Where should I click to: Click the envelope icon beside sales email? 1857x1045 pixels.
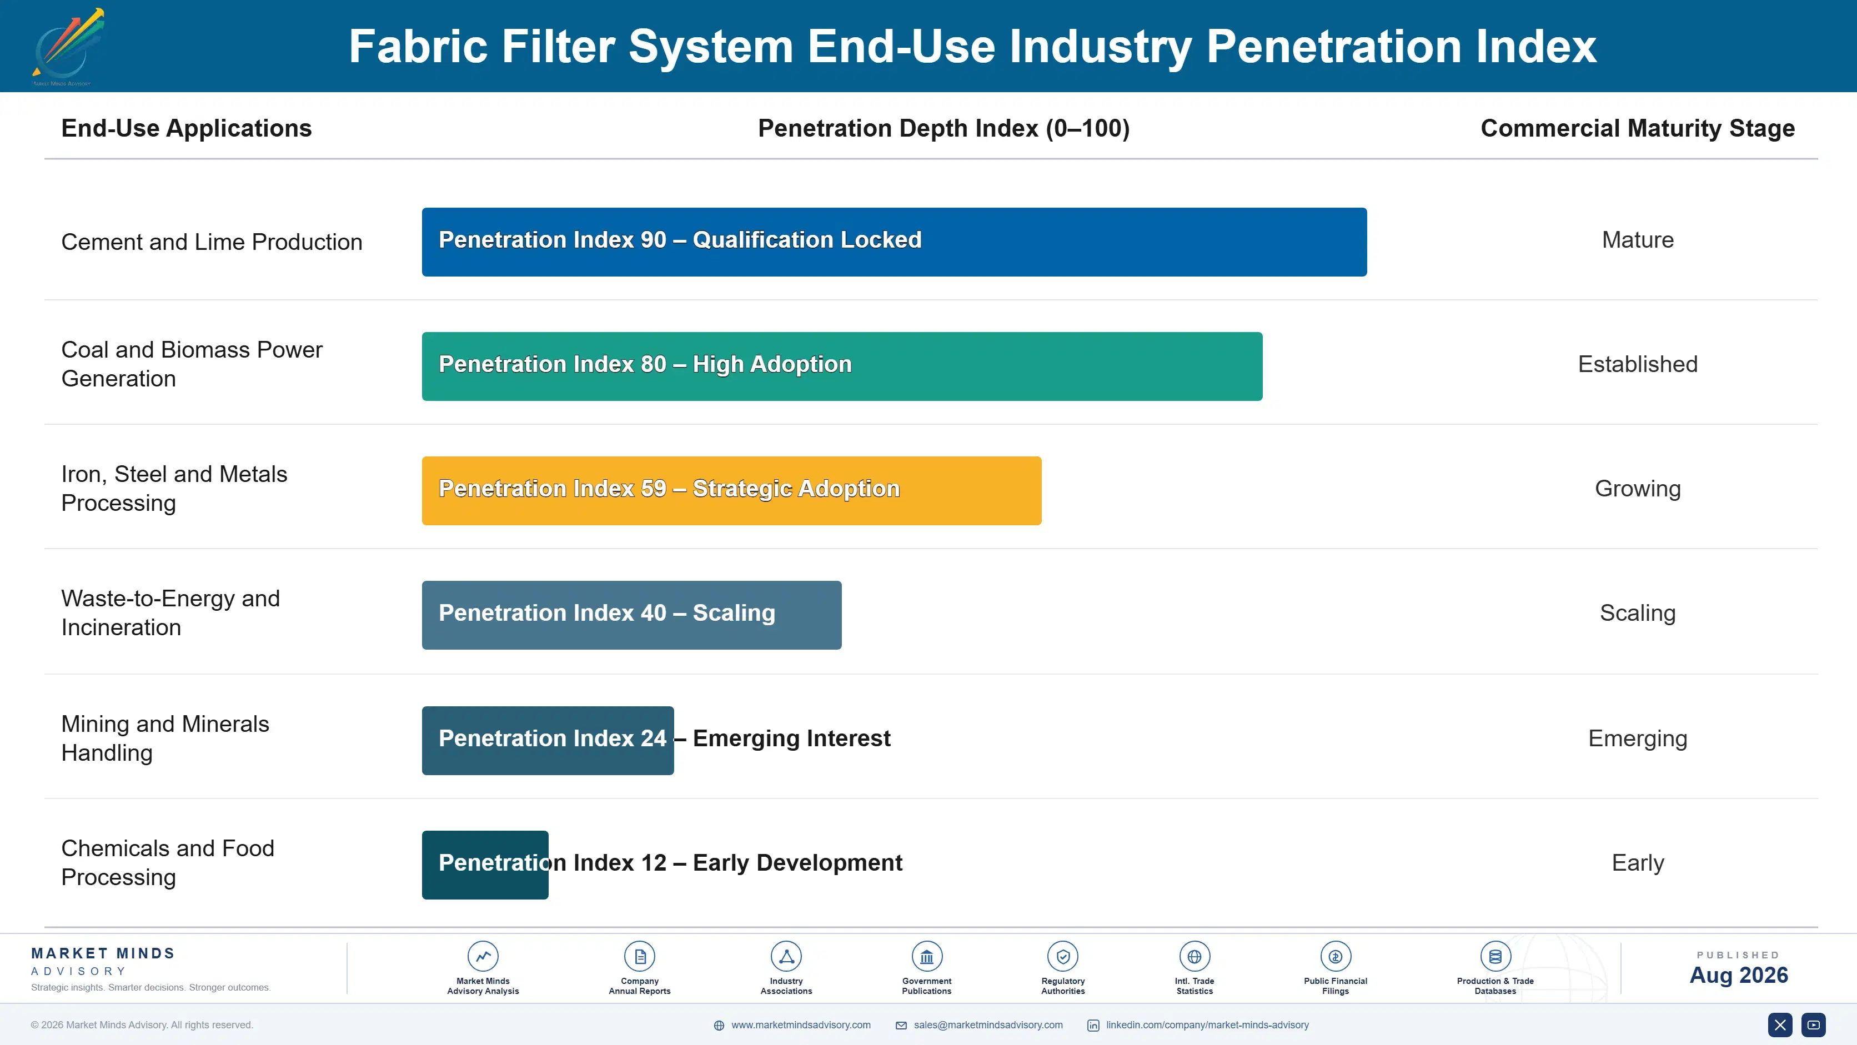coord(901,1026)
